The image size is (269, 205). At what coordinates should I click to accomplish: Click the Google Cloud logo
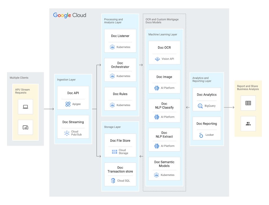[x=69, y=15]
